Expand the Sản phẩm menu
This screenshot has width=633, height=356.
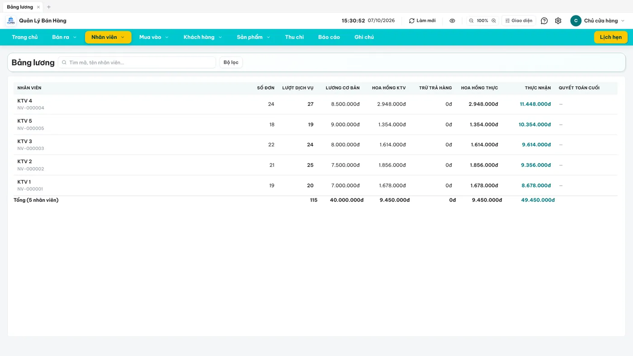click(x=253, y=37)
